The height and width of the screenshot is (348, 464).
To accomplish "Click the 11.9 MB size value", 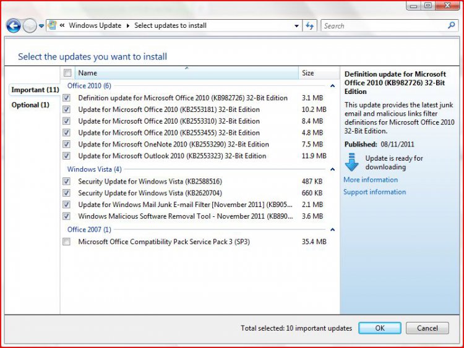I will tap(314, 156).
